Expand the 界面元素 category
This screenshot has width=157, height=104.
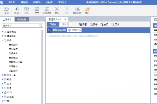pyautogui.click(x=3, y=75)
